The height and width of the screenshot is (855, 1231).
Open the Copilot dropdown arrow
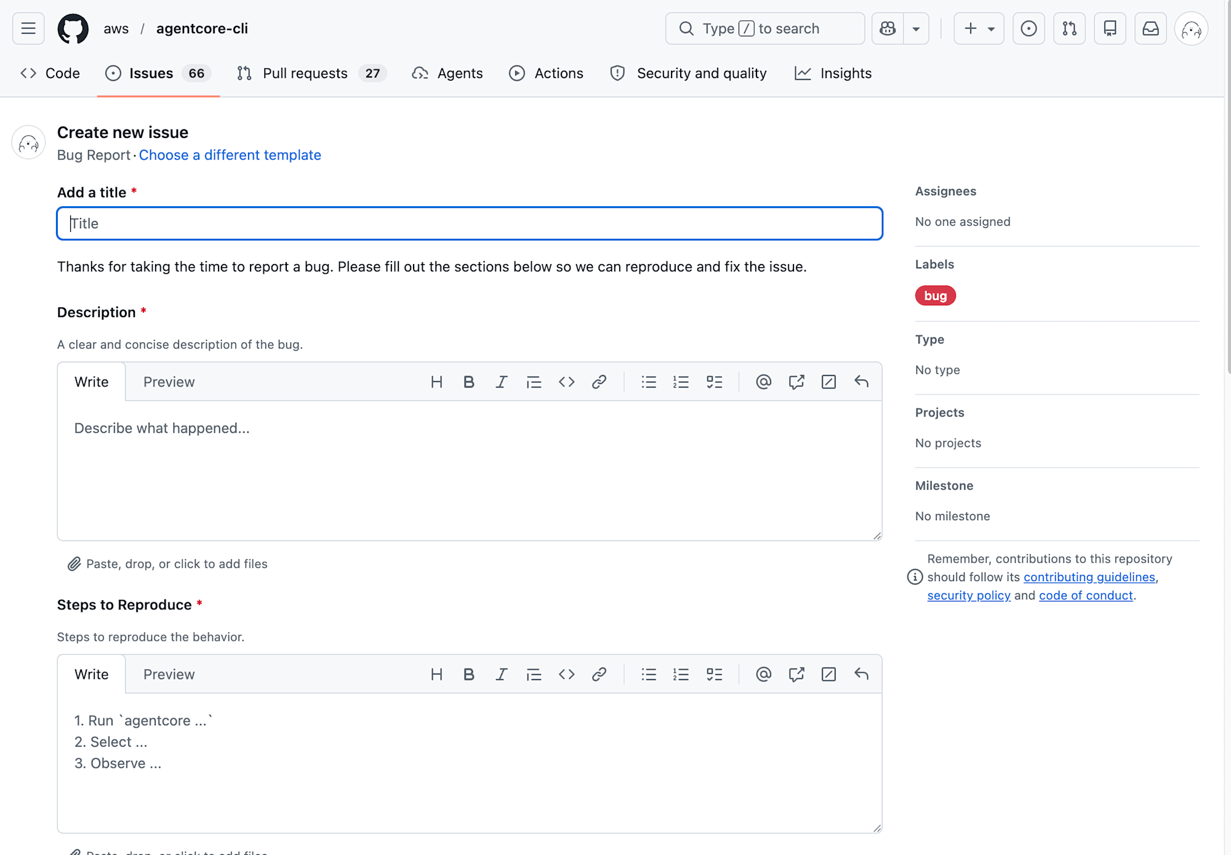916,29
